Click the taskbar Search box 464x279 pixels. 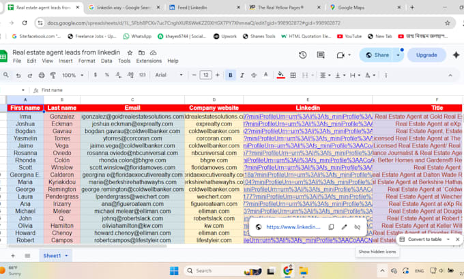click(223, 271)
